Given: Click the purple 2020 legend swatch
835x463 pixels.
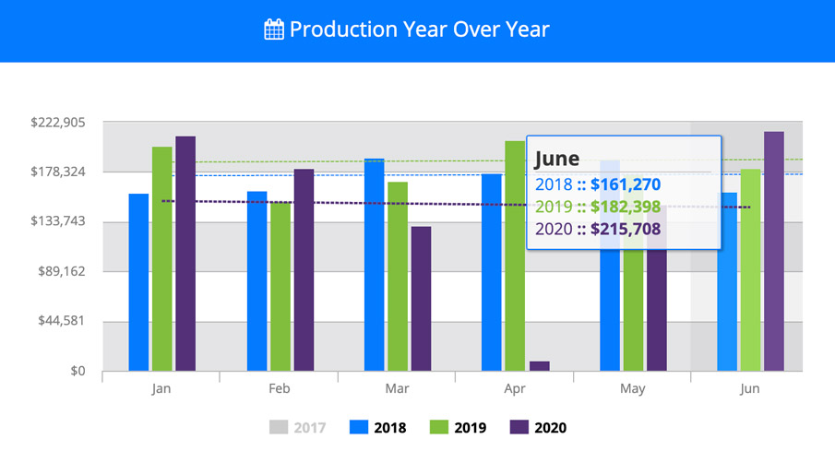Looking at the screenshot, I should coord(519,427).
